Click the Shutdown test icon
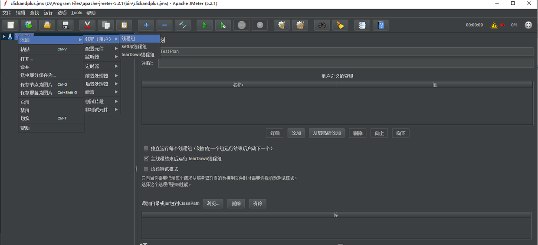This screenshot has height=245, width=538. (259, 25)
